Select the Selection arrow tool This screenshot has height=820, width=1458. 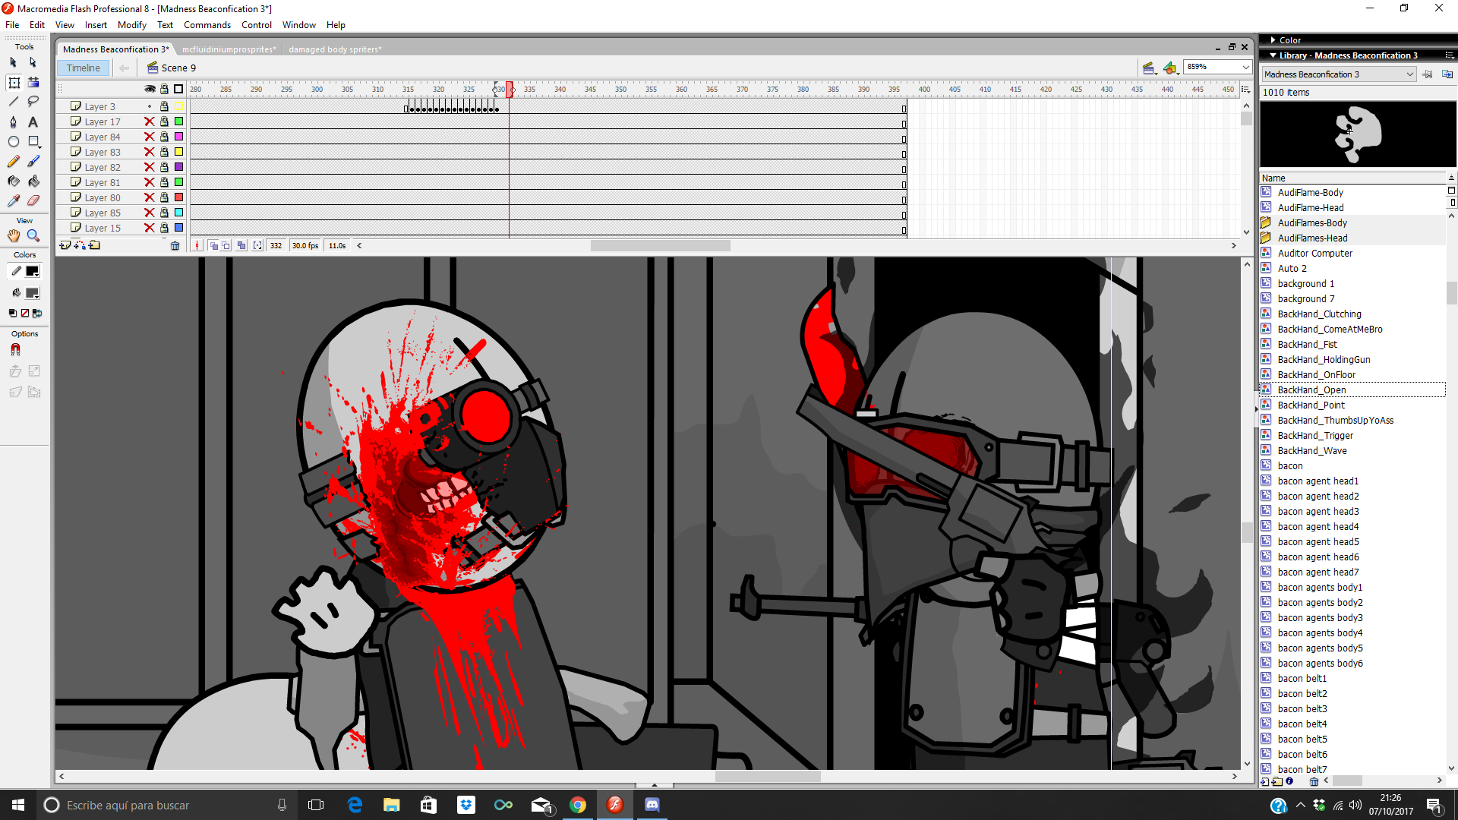pos(13,62)
